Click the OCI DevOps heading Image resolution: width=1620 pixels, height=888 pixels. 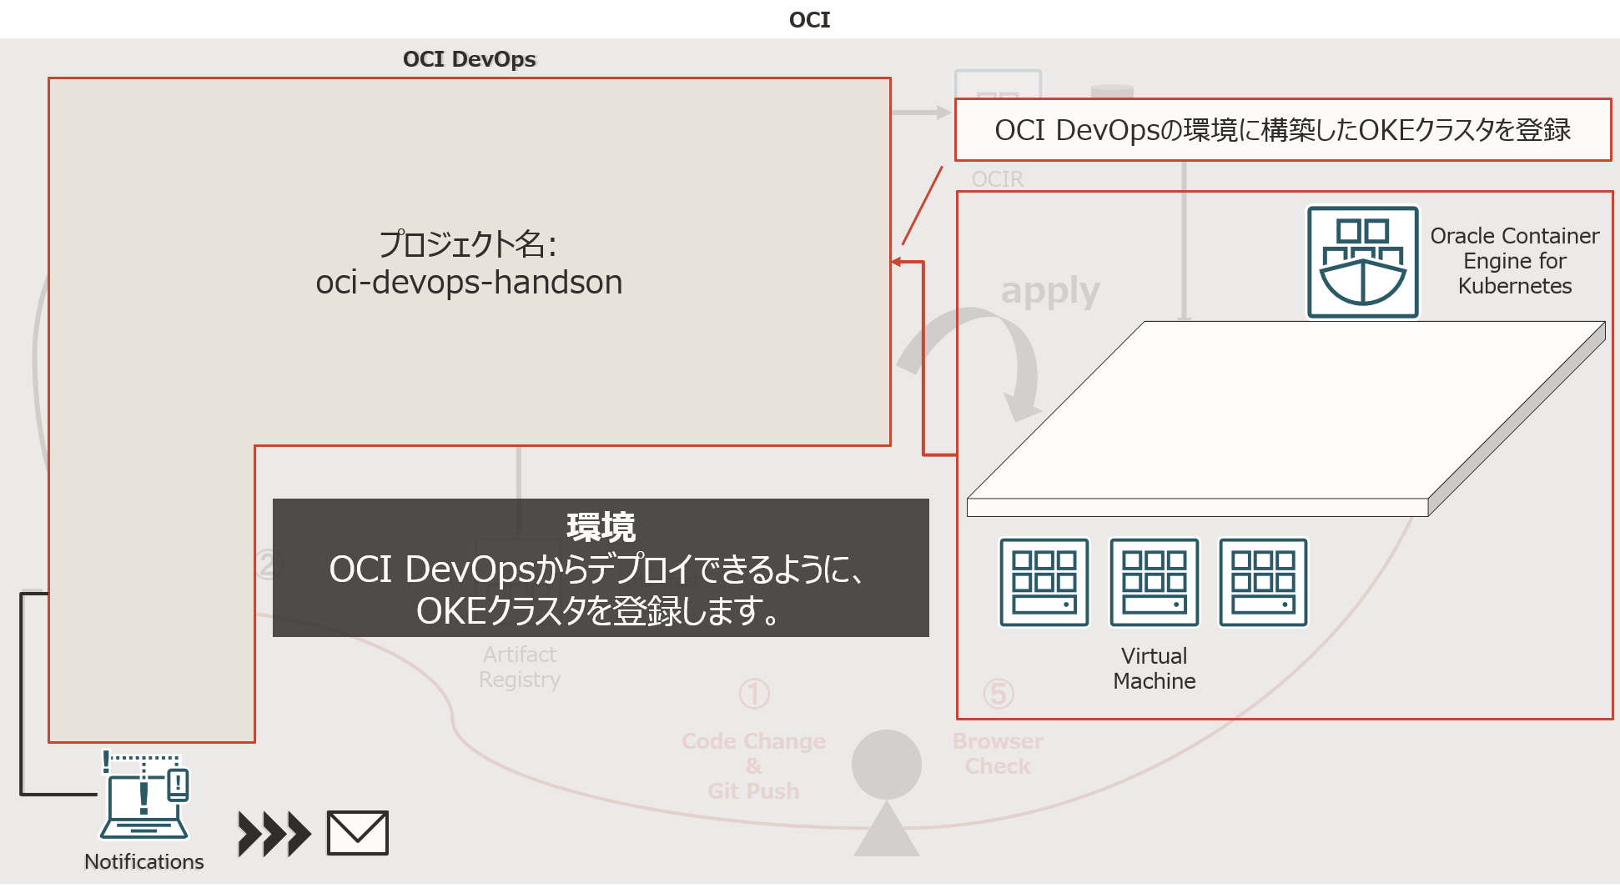[x=469, y=59]
